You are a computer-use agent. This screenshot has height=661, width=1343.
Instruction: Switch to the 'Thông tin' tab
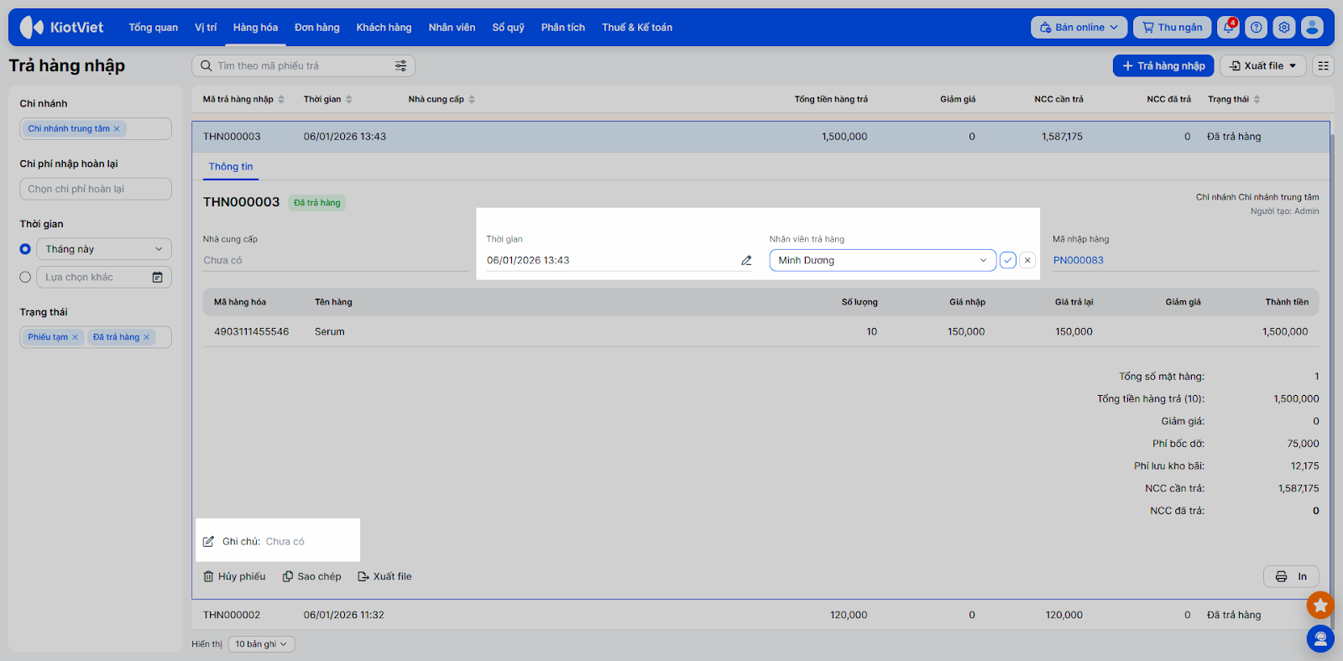pyautogui.click(x=231, y=167)
